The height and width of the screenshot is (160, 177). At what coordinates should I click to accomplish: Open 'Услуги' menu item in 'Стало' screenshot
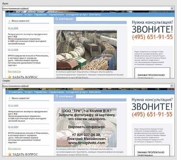(x=28, y=92)
